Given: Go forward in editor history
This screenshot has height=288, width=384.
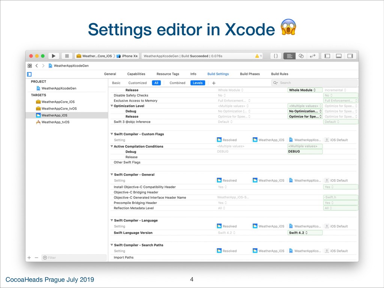Looking at the screenshot, I should [43, 66].
